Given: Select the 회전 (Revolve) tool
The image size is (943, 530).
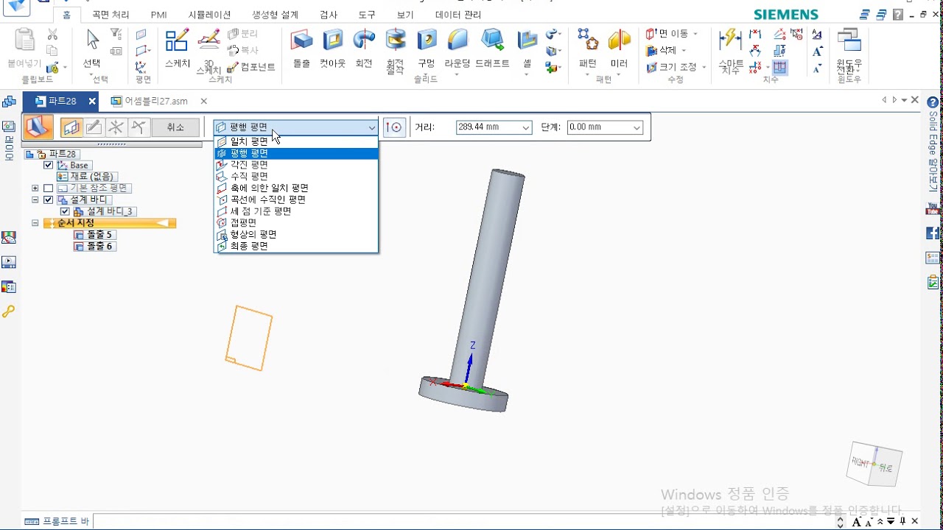Looking at the screenshot, I should (364, 49).
